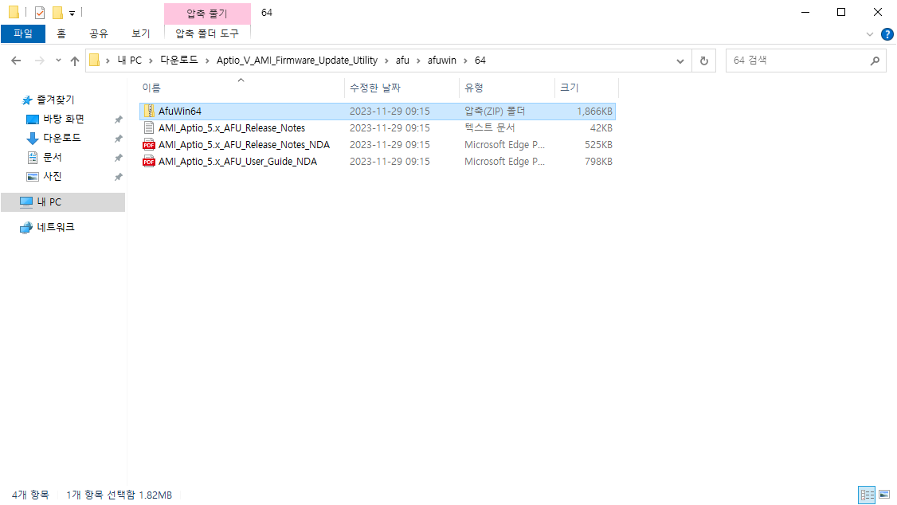
Task: Click afuwin in the address bar path
Action: pos(444,60)
